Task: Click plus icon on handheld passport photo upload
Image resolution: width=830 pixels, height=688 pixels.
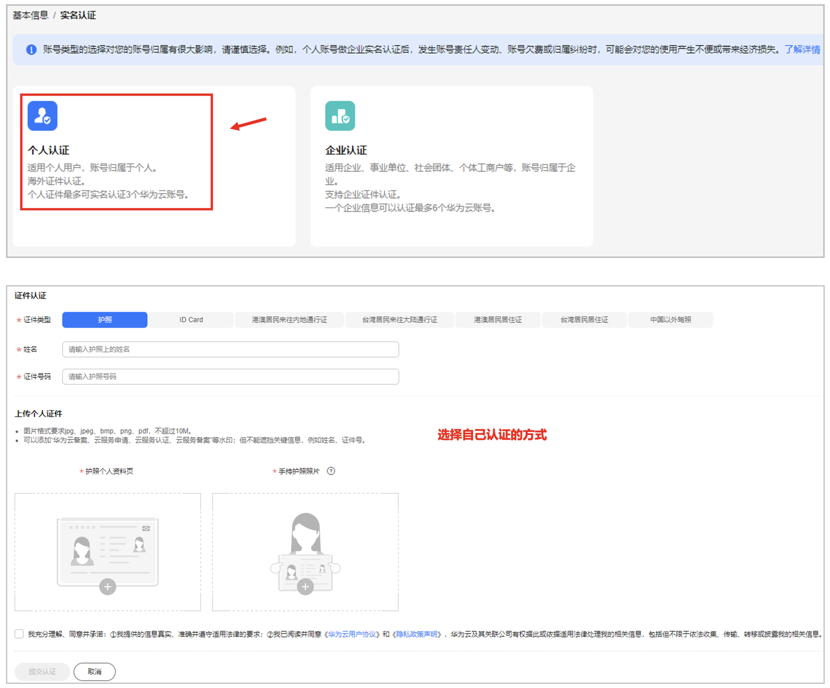Action: [305, 586]
